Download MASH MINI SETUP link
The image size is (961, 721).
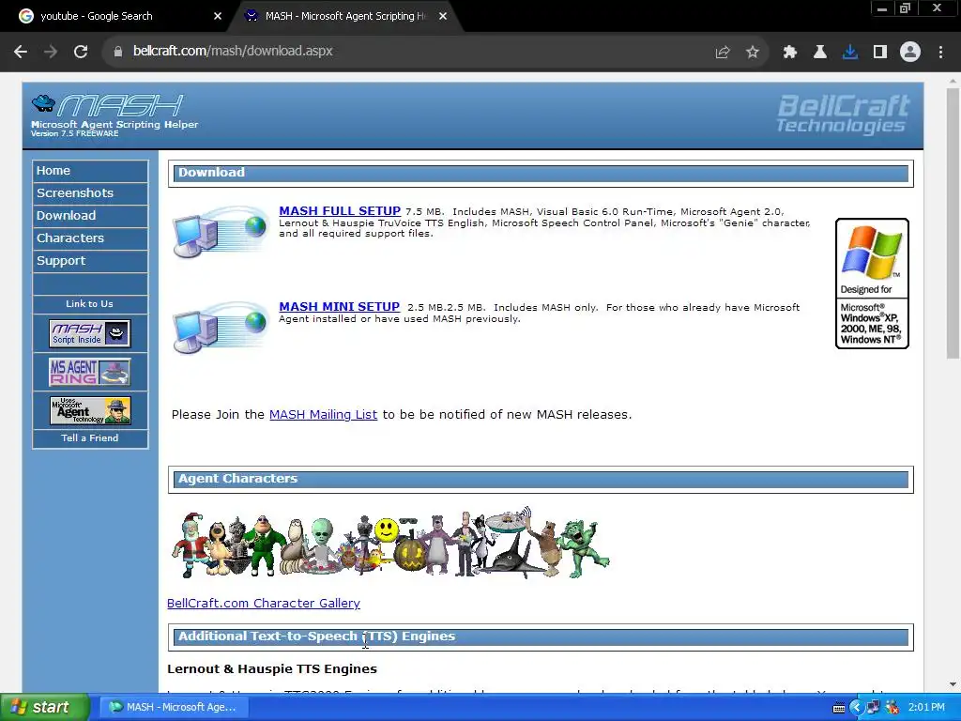[339, 307]
